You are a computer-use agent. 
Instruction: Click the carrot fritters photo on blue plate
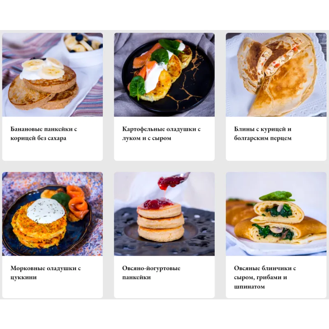pos(53,214)
